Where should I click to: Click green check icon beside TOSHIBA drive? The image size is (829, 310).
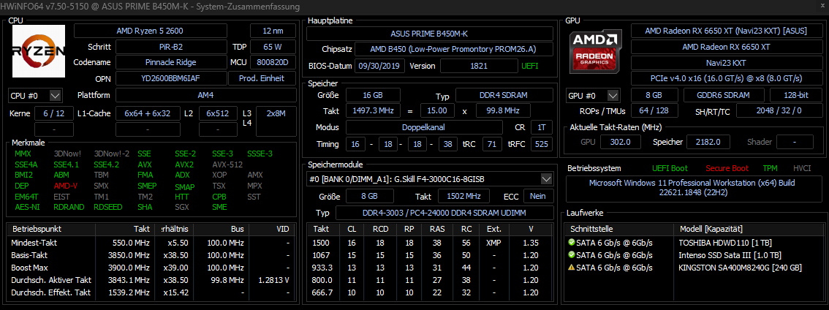click(x=570, y=243)
